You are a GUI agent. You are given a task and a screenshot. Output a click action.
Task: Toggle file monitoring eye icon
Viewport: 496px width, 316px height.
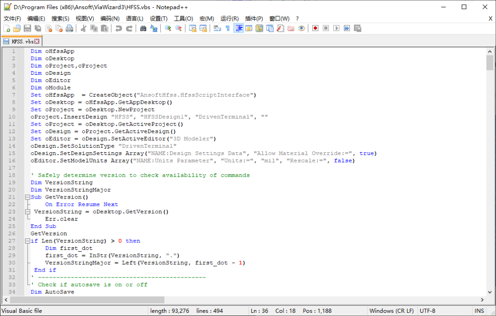point(301,28)
